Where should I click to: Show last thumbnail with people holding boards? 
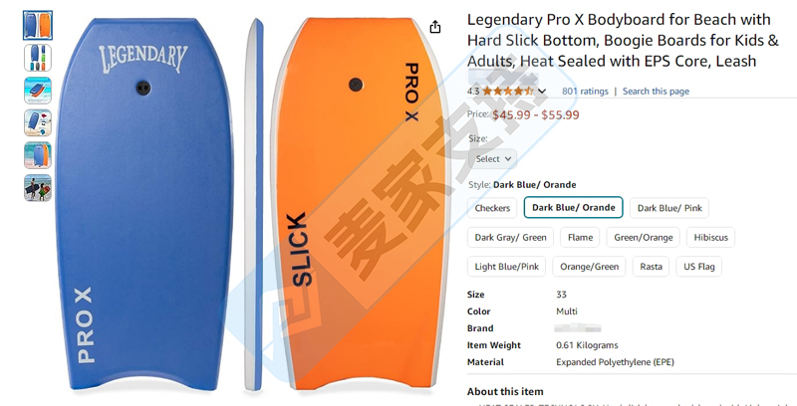pyautogui.click(x=38, y=187)
